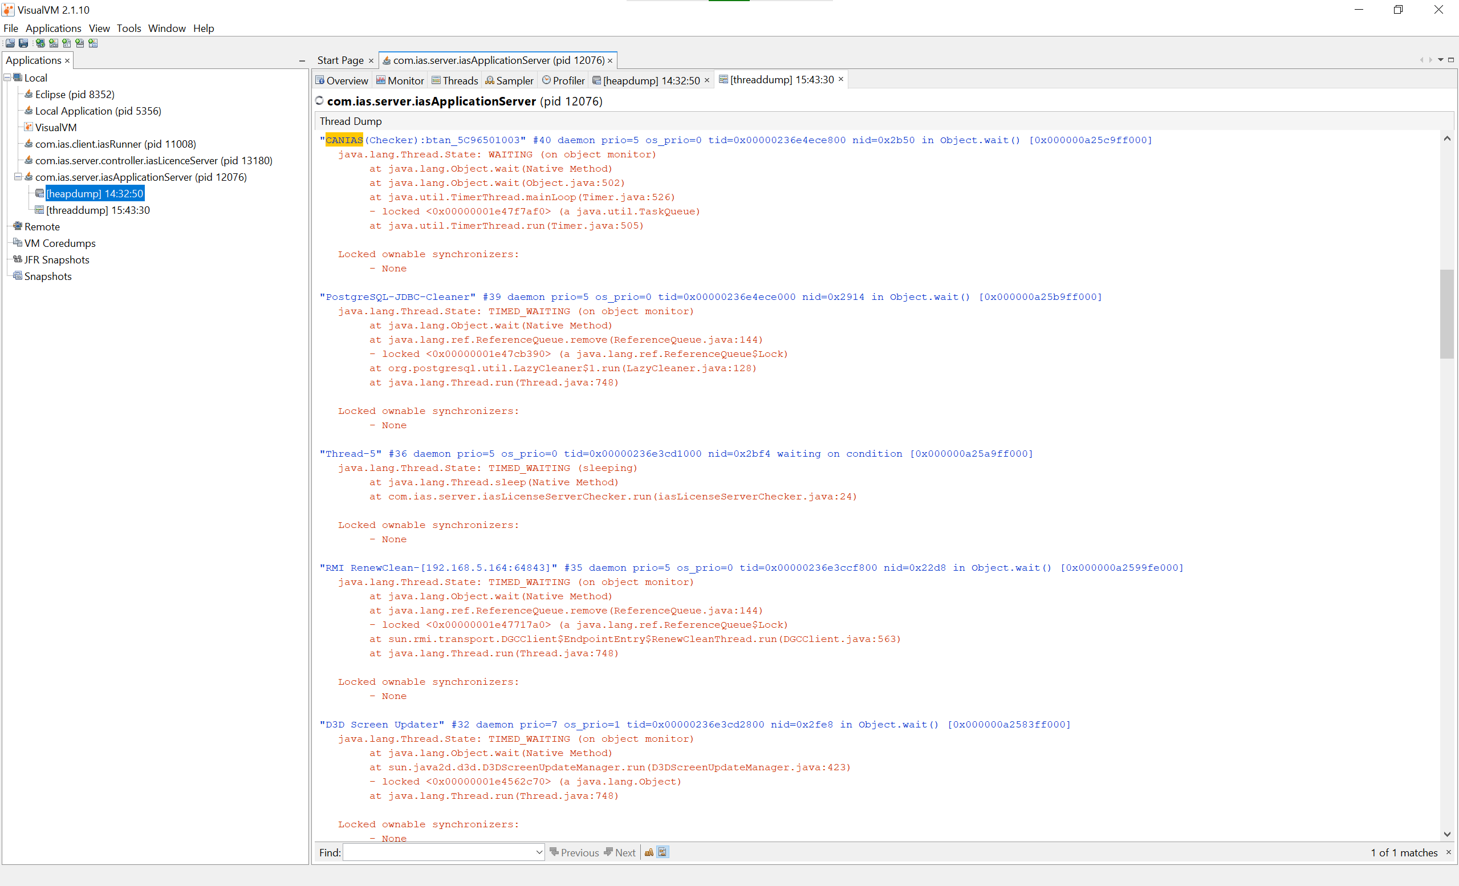Collapse the iasApplicationServer (pid 12076) tree node

pyautogui.click(x=18, y=177)
